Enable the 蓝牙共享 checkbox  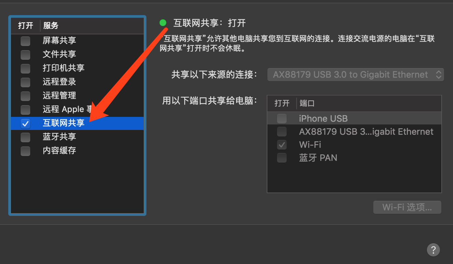pos(25,137)
